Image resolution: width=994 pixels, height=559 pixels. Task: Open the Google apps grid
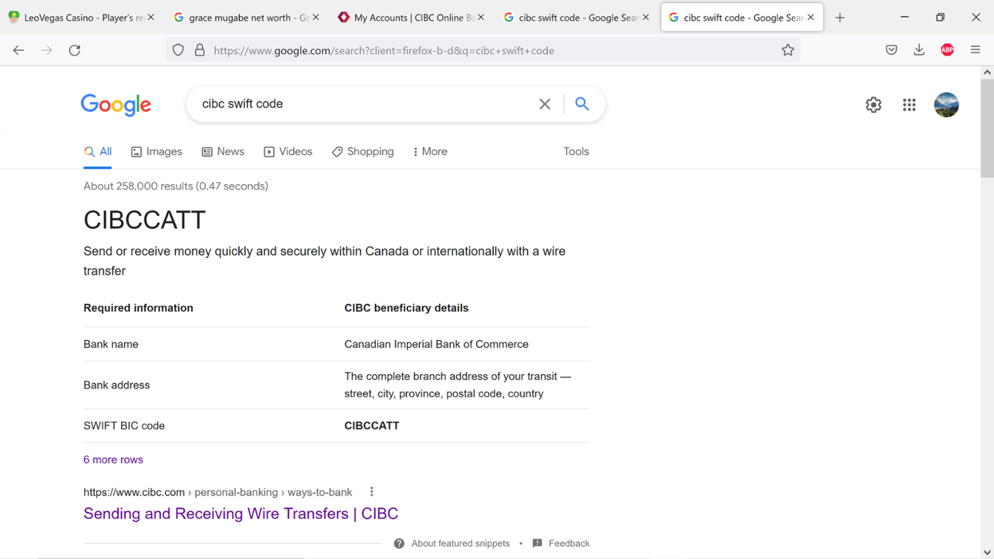coord(909,105)
